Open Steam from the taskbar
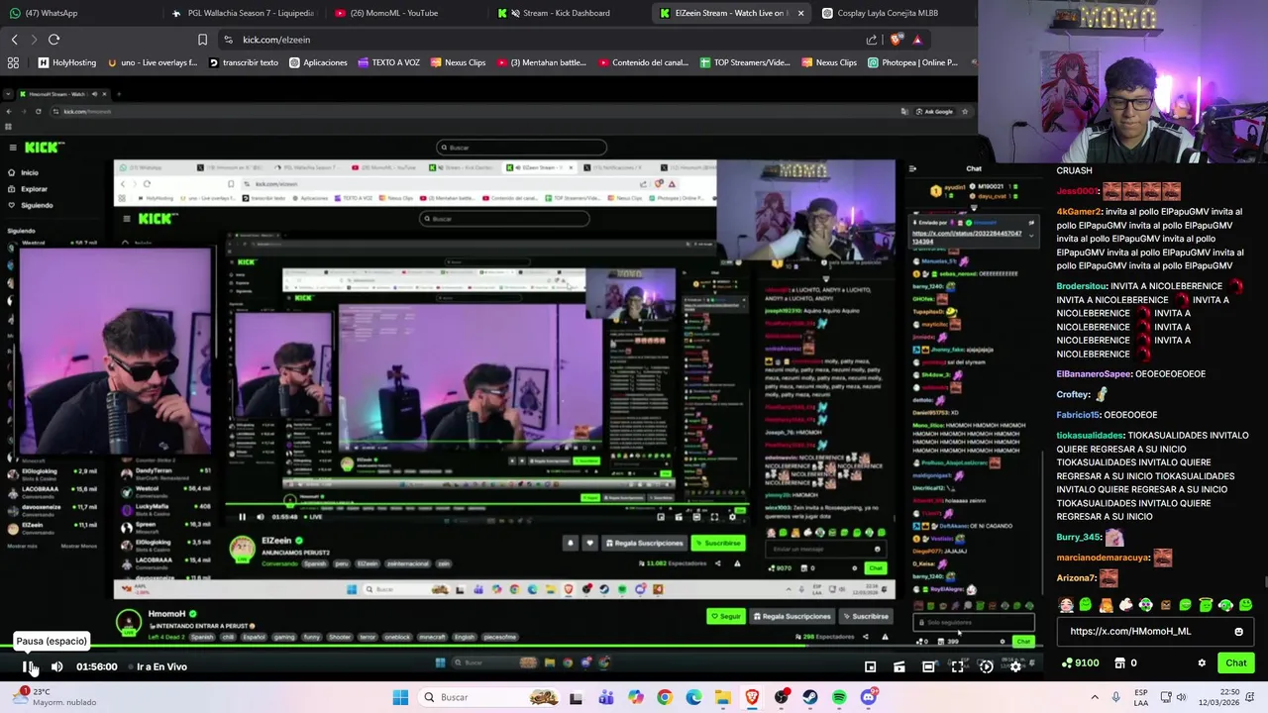This screenshot has width=1268, height=713. [x=810, y=697]
